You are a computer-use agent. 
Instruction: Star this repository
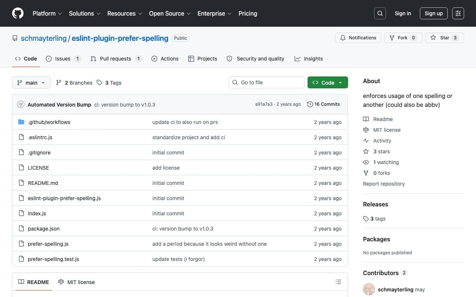445,38
